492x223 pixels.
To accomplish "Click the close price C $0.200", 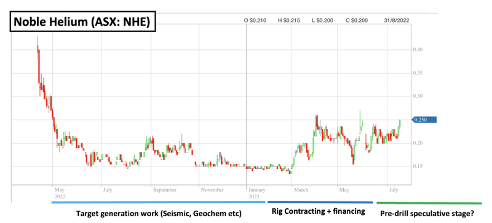I will (357, 21).
